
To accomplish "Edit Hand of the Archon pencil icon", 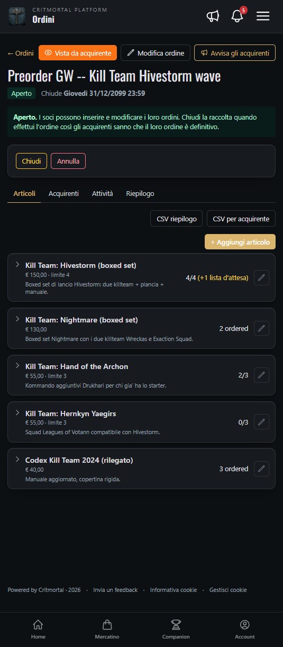I will (261, 375).
